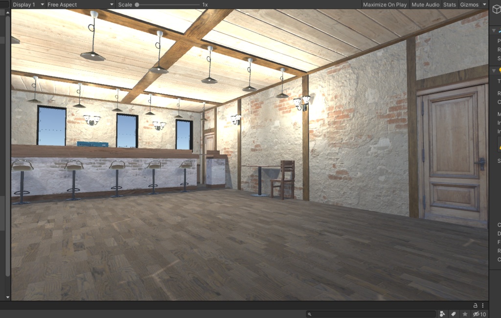Image resolution: width=501 pixels, height=318 pixels.
Task: Toggle the Stats overlay
Action: 450,4
